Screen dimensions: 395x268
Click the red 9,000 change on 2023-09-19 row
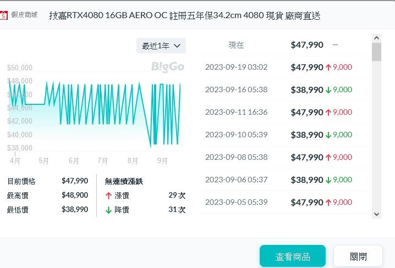click(x=342, y=67)
